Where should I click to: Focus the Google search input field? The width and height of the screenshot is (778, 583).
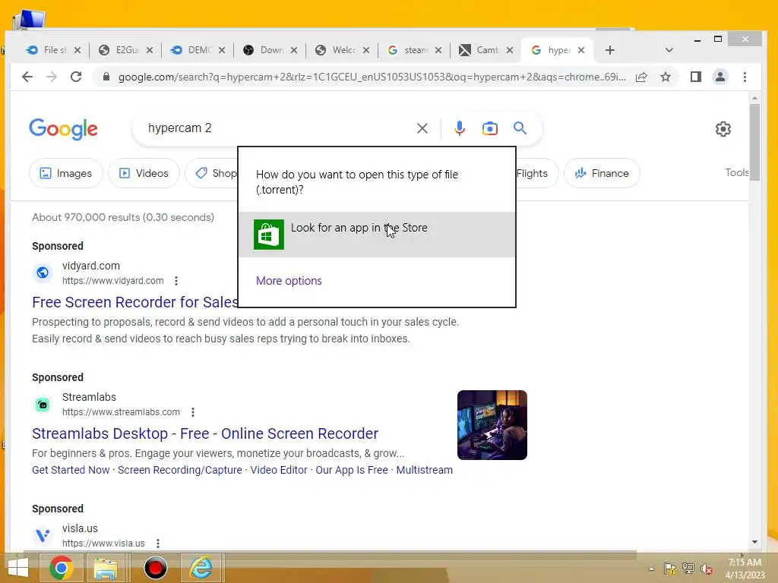click(x=278, y=128)
